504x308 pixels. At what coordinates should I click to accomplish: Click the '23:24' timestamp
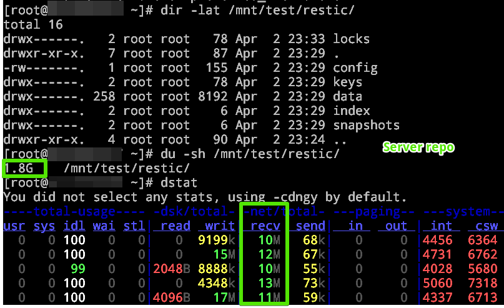pyautogui.click(x=306, y=140)
